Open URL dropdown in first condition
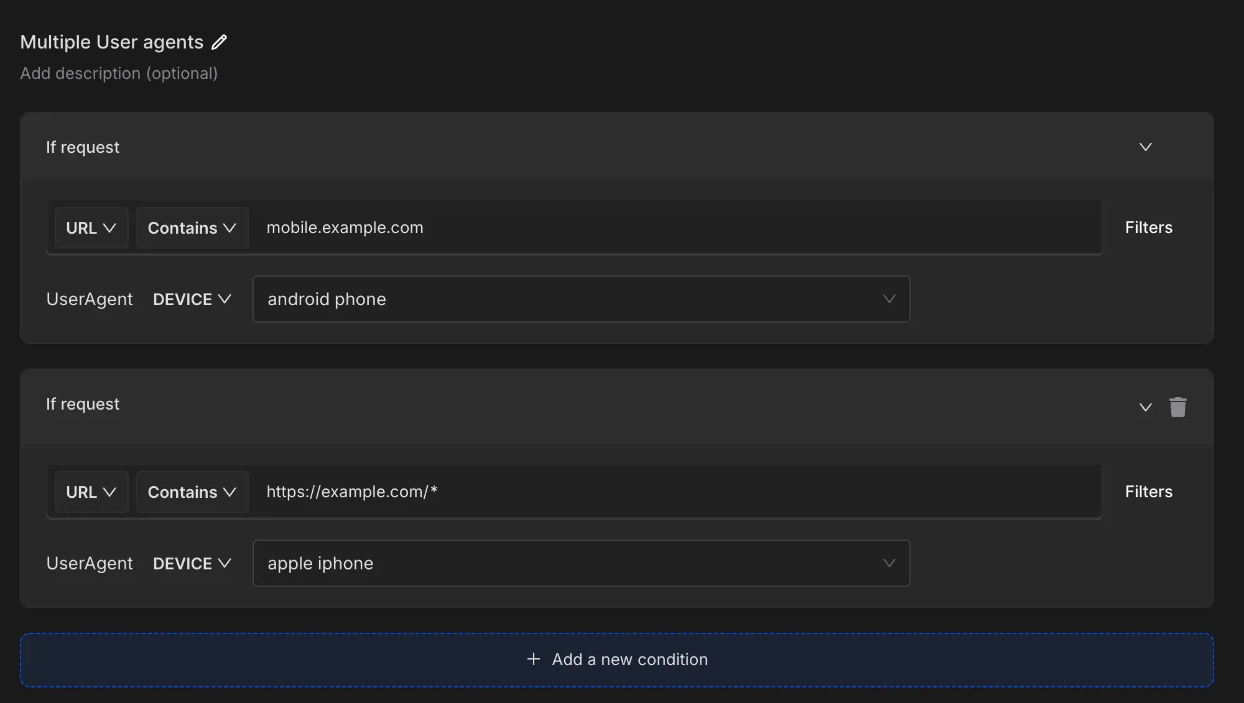Image resolution: width=1244 pixels, height=703 pixels. click(91, 228)
